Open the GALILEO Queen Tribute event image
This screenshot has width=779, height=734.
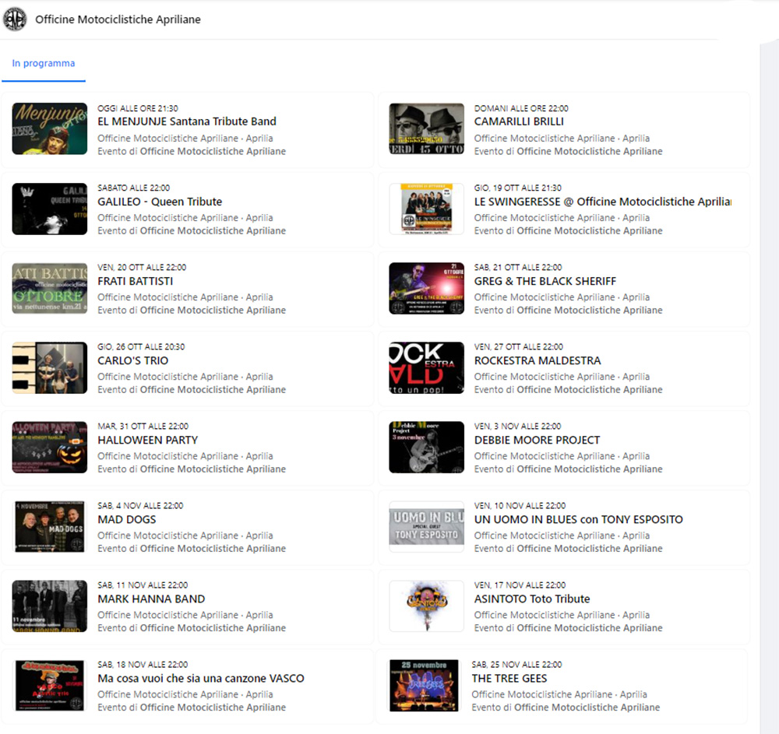pos(50,209)
